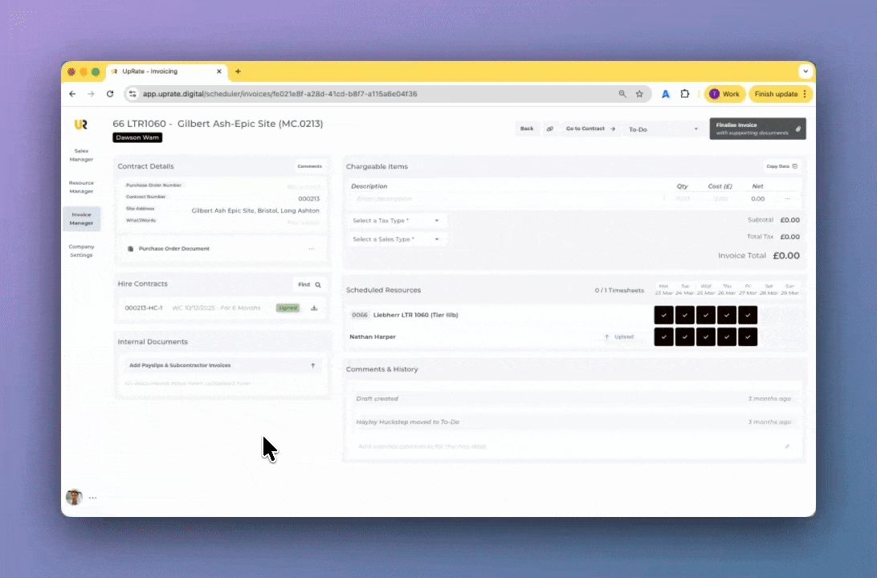Go to Resource Manager in sidebar
877x578 pixels.
point(81,187)
